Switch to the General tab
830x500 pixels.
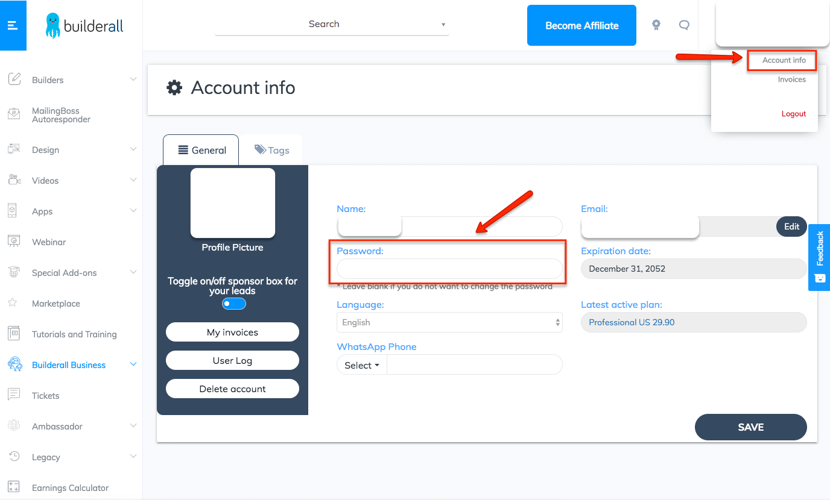201,150
